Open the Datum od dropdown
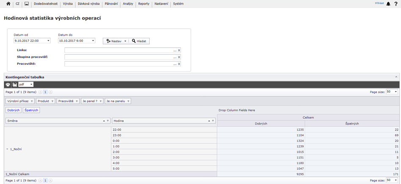 (48, 41)
